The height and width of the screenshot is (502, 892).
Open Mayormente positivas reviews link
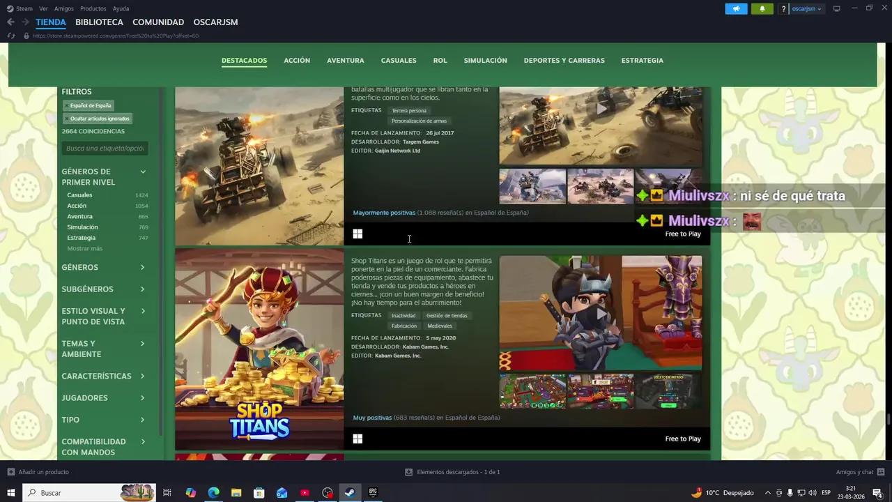tap(384, 213)
